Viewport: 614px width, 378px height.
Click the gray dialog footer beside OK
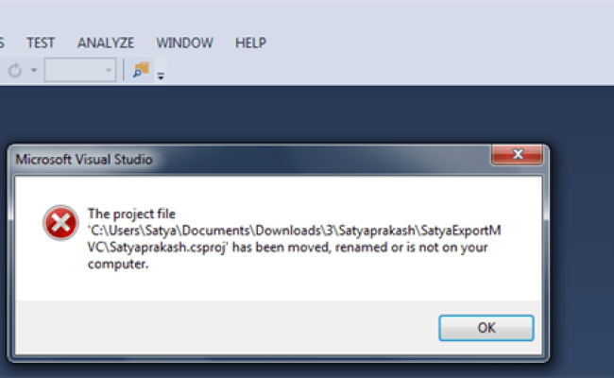(227, 328)
